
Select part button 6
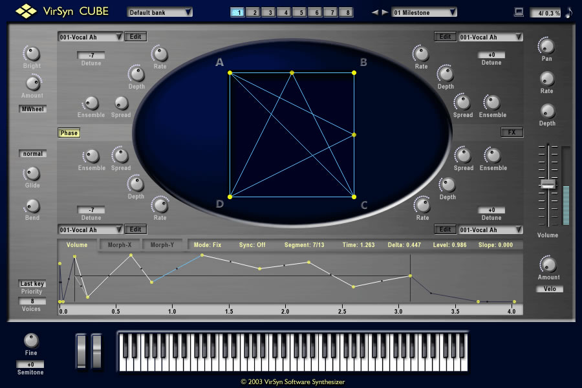pos(315,12)
